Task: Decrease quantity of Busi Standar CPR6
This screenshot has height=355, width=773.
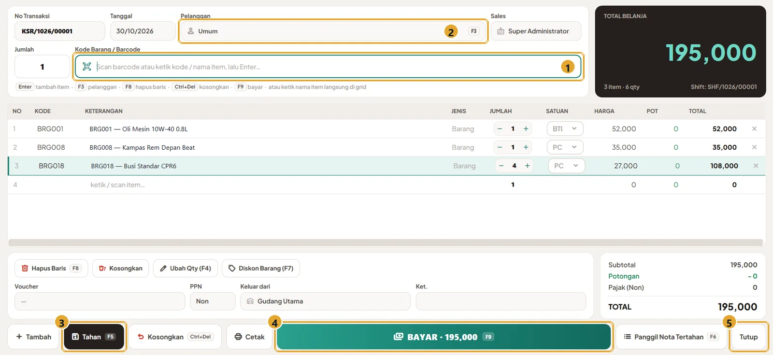Action: coord(501,166)
